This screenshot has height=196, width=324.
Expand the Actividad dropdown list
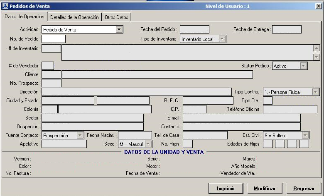(x=119, y=29)
